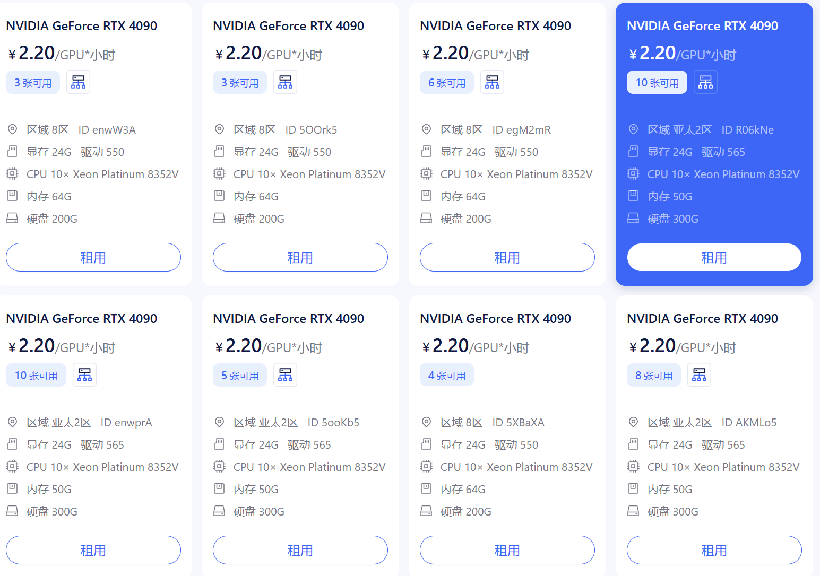The height and width of the screenshot is (576, 820).
Task: Rent the GPU with ID 5OOrk5
Action: point(300,257)
